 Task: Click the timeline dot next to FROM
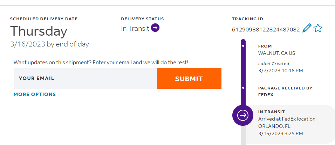(x=243, y=46)
